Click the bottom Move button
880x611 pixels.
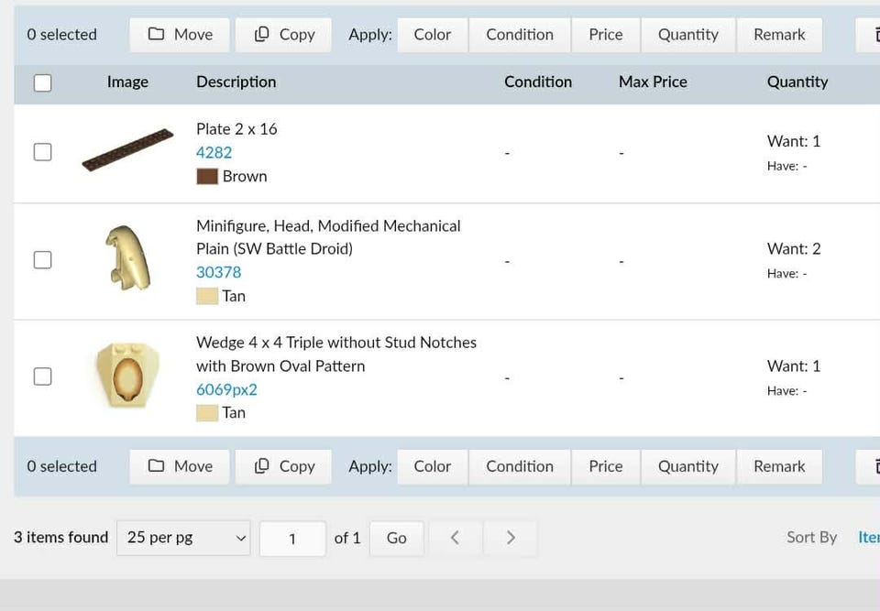coord(180,466)
